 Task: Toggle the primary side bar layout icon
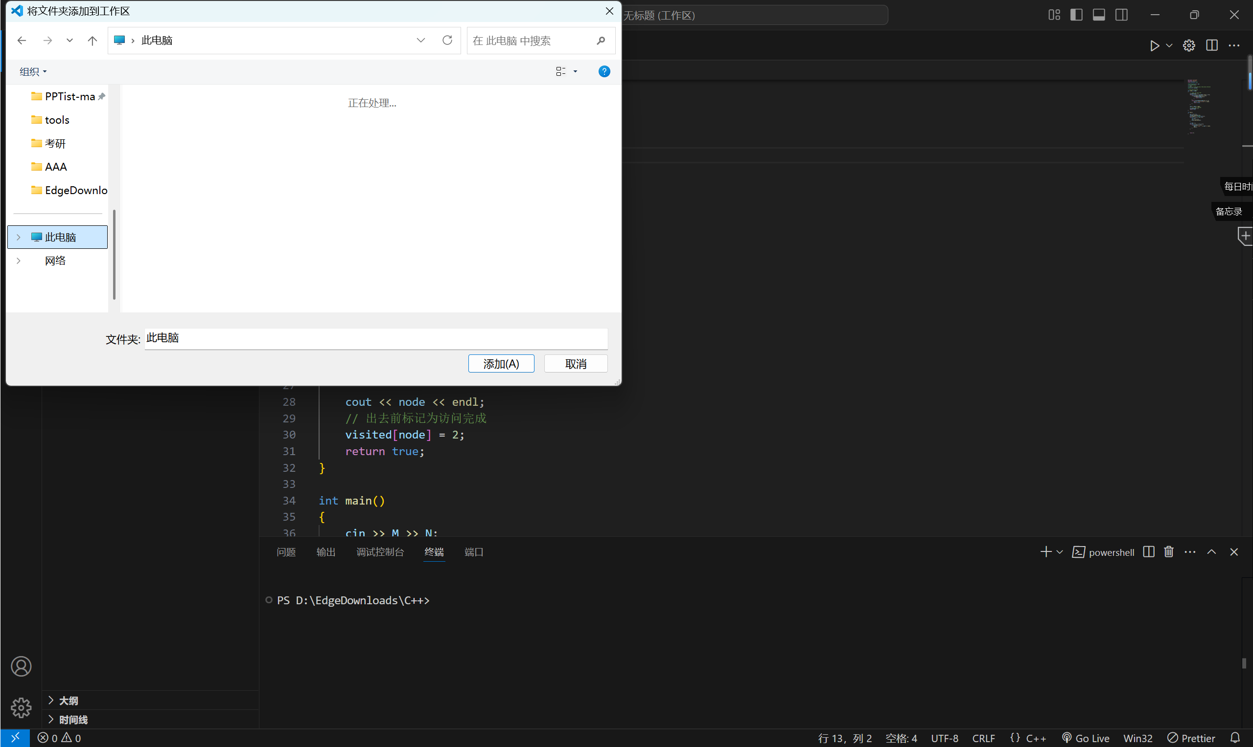tap(1076, 15)
